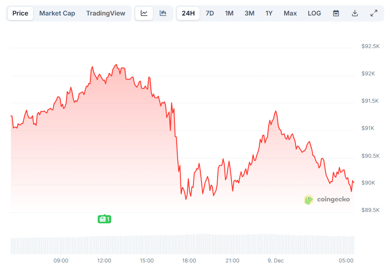The height and width of the screenshot is (271, 388).
Task: Switch to the Market Cap tab
Action: click(x=57, y=13)
